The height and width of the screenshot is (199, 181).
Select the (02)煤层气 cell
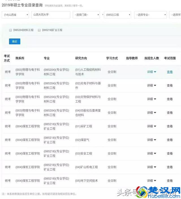(x=82, y=140)
